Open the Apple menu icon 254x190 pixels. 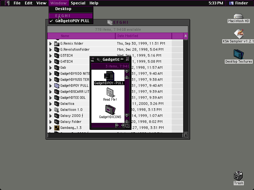pos(7,3)
